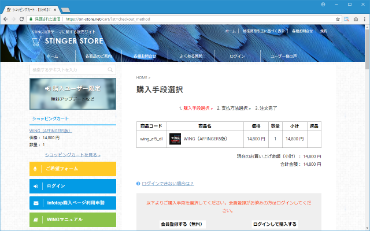Screen dimensions: 370x231
Task: Open sidebar WING（AFFINGER5版） product link
Action: pyautogui.click(x=50, y=131)
